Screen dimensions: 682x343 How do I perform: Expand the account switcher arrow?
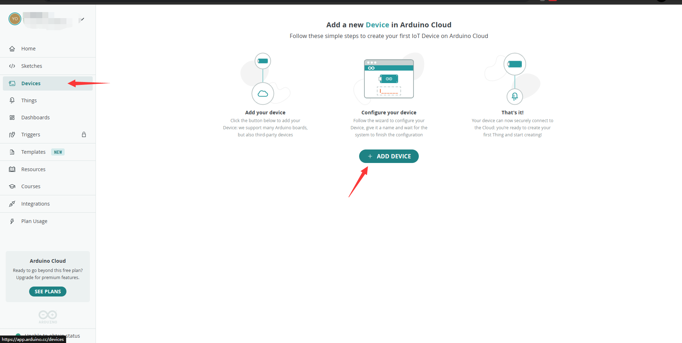click(x=82, y=20)
